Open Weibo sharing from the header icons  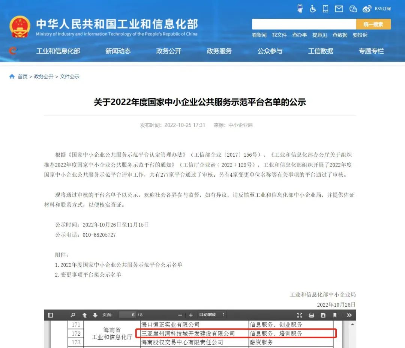click(366, 9)
